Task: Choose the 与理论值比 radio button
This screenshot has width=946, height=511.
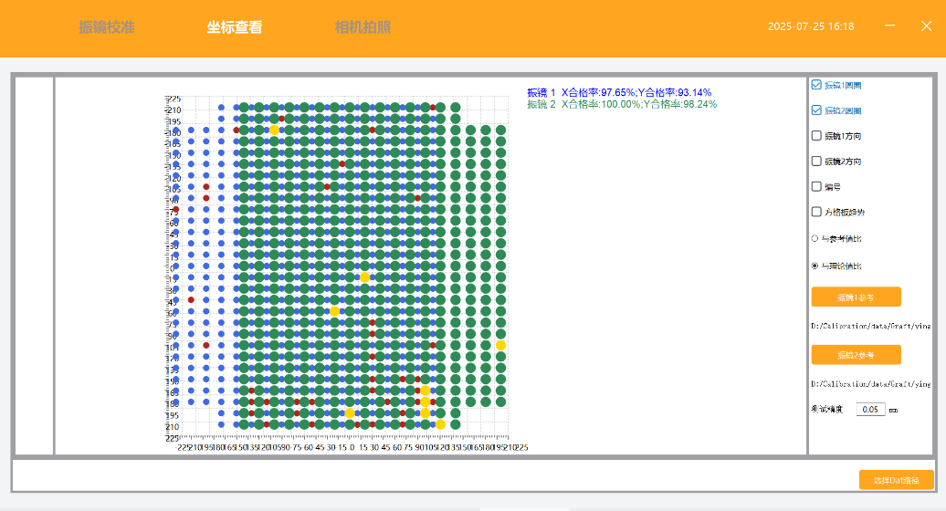Action: pyautogui.click(x=815, y=266)
